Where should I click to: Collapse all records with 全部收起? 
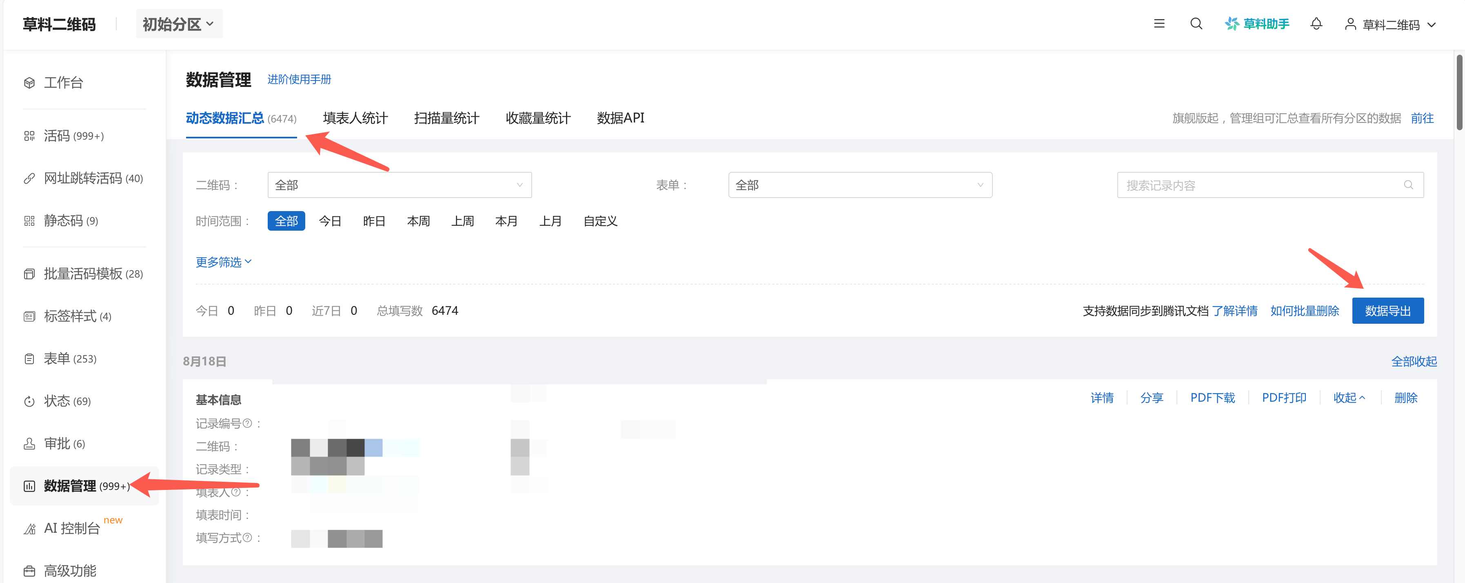(x=1414, y=361)
